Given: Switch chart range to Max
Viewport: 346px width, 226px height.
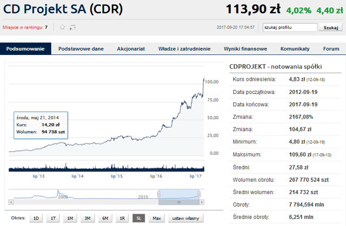Looking at the screenshot, I should pos(157,218).
